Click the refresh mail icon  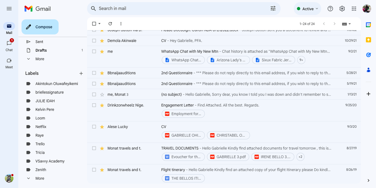pyautogui.click(x=110, y=24)
